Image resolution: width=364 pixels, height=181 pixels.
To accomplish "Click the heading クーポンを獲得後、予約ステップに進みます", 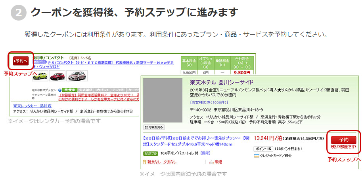I will point(135,12).
